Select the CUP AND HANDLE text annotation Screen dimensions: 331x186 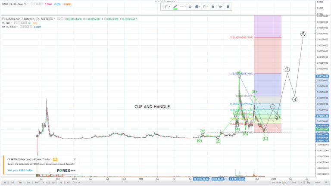(152, 107)
